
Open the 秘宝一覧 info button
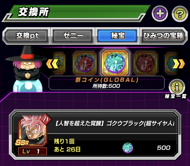click(x=177, y=87)
